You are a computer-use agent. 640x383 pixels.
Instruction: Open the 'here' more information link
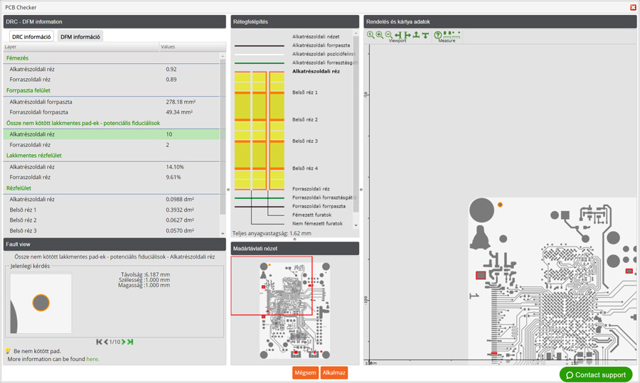coord(92,360)
